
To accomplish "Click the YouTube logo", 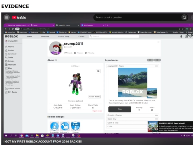I will point(19,18).
